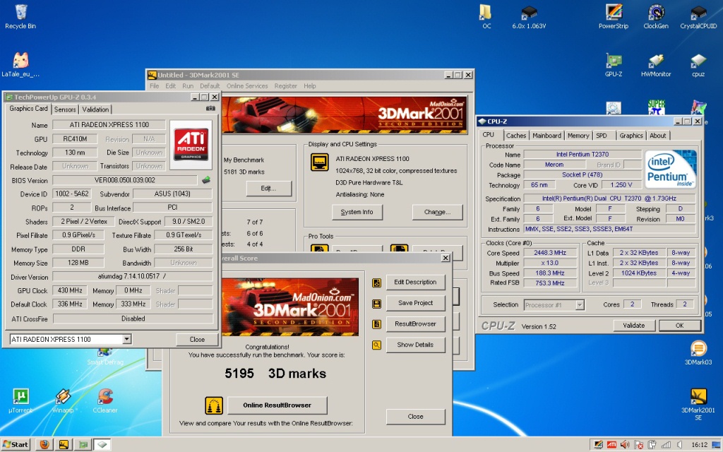Open the 3DMark2001 SE desktop shortcut

click(698, 404)
